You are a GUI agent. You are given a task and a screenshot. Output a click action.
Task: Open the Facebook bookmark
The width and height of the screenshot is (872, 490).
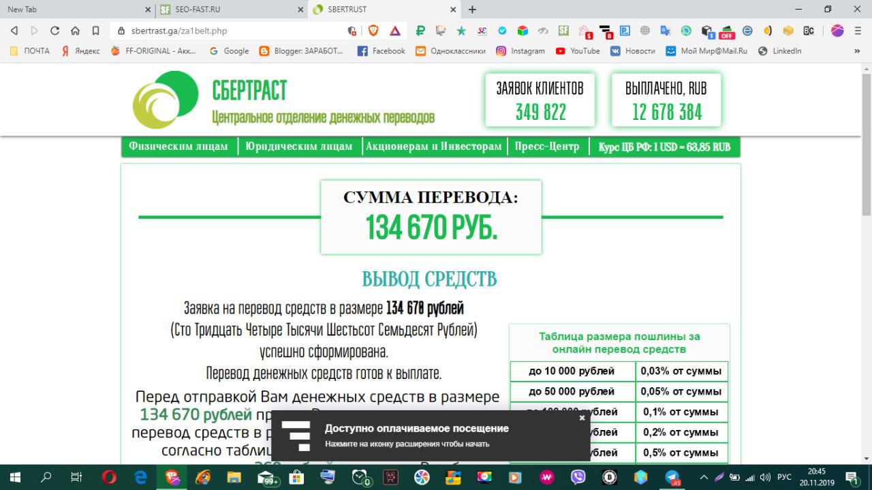(x=381, y=51)
